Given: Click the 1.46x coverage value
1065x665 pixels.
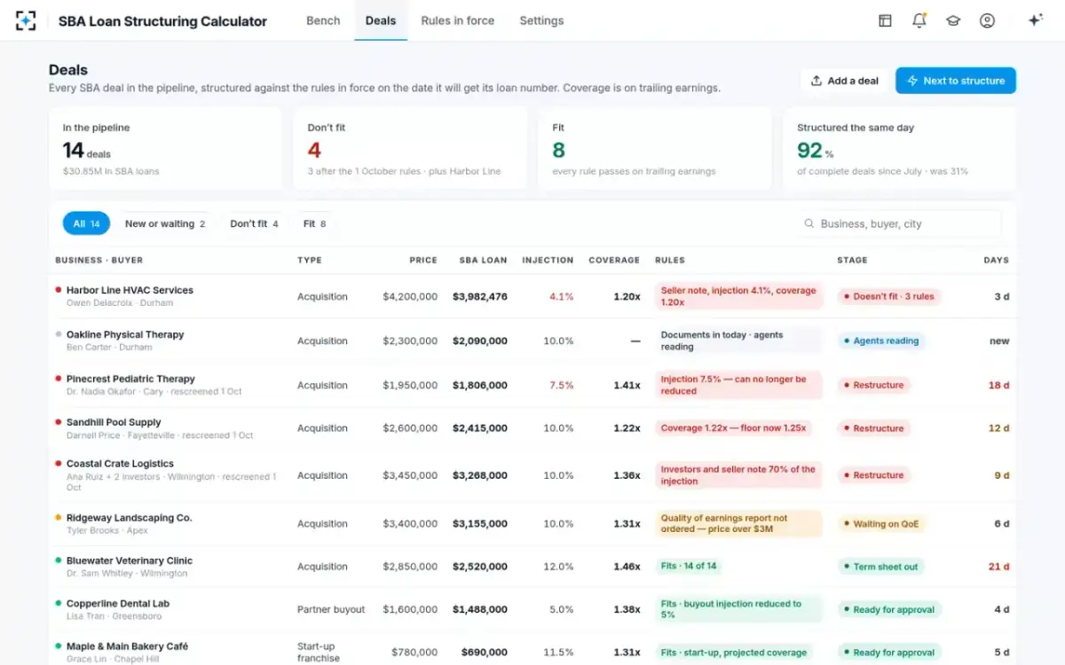Looking at the screenshot, I should (627, 567).
